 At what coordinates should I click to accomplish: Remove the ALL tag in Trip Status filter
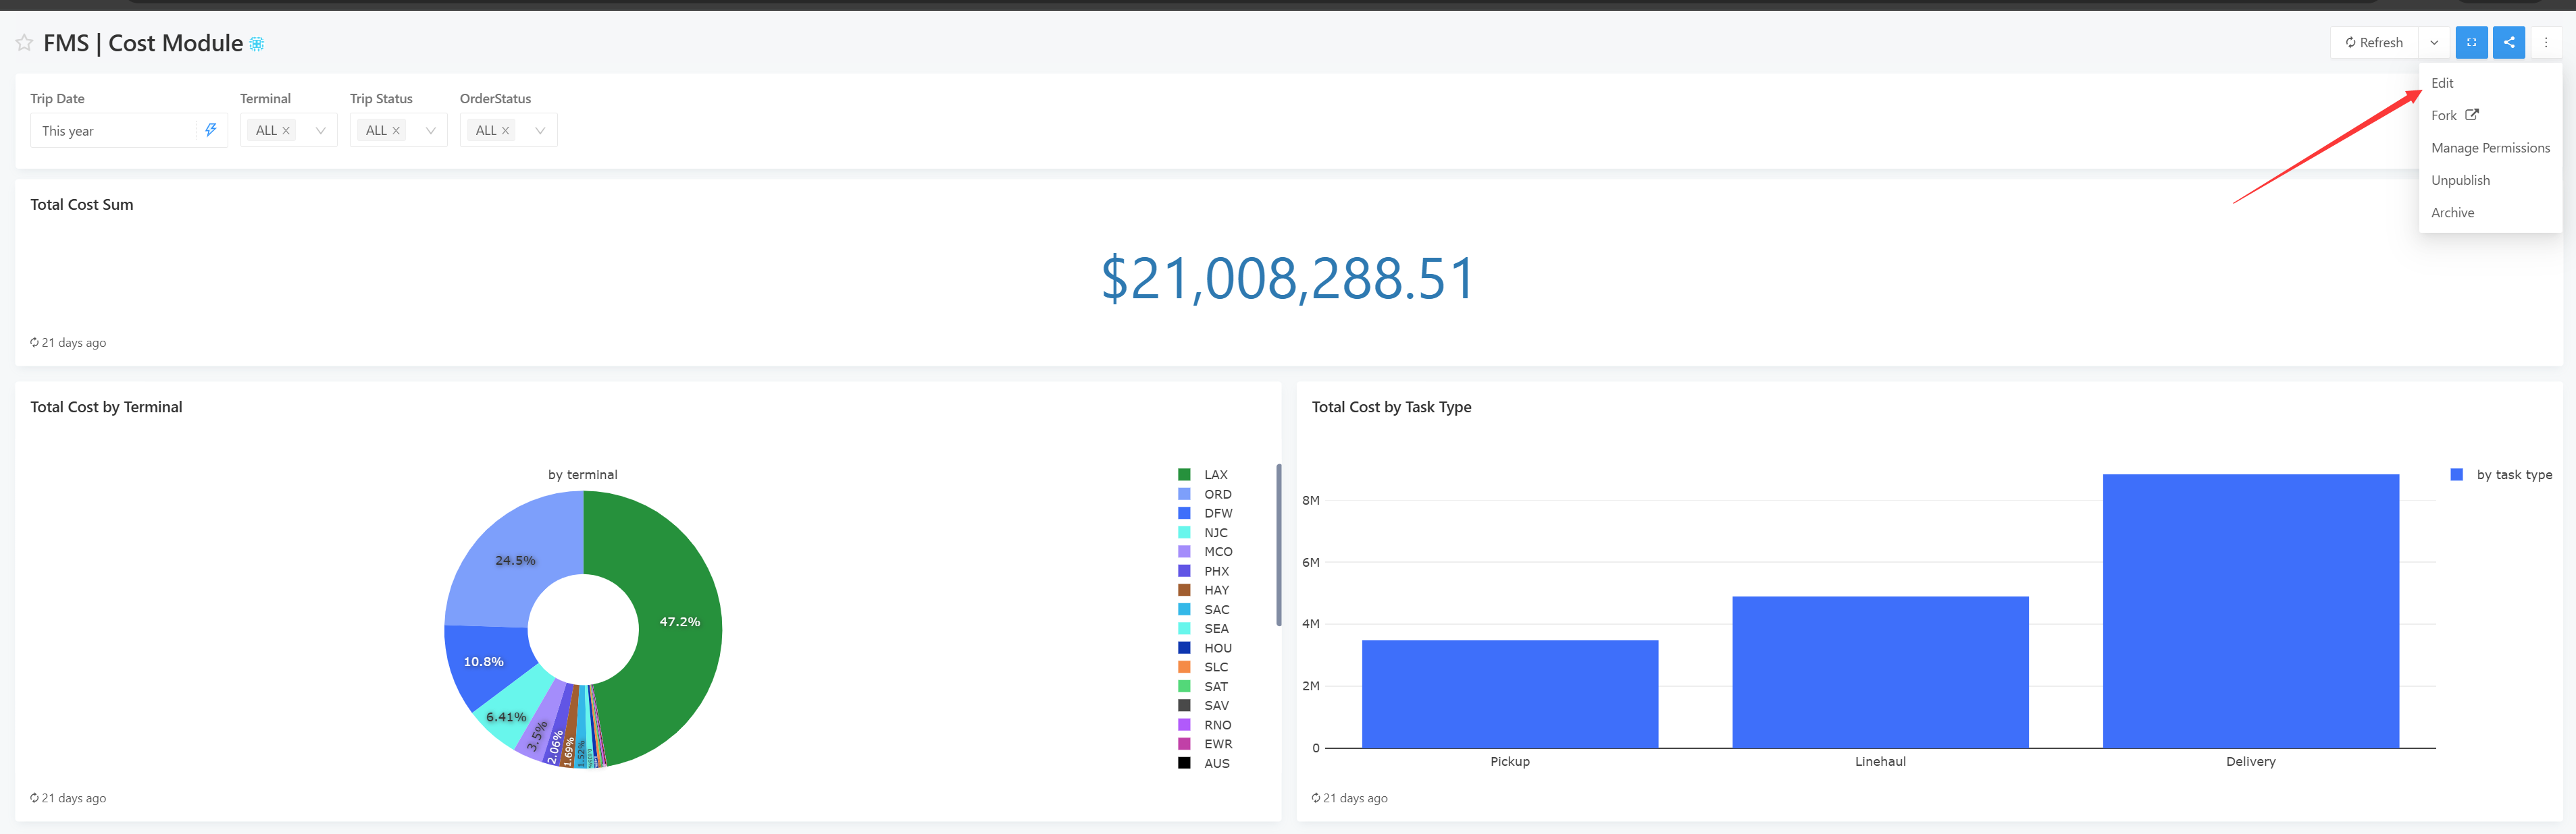point(396,131)
